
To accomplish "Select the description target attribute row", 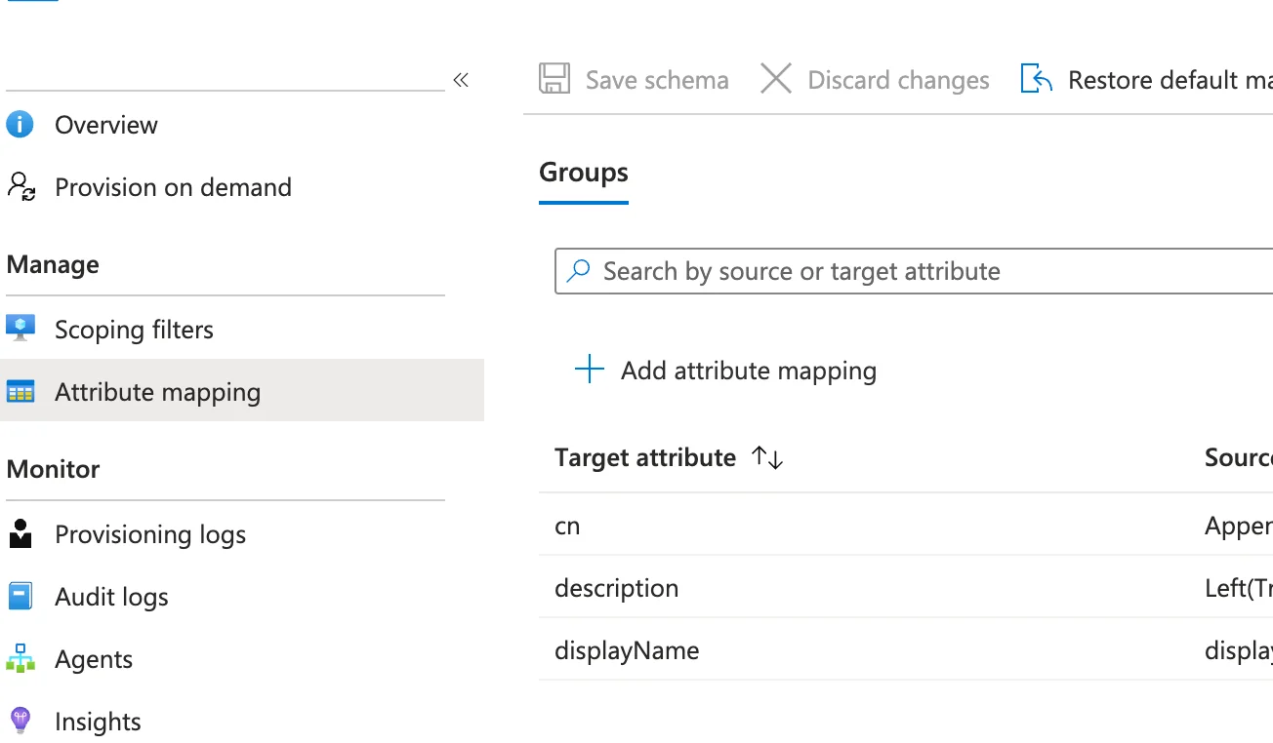I will click(x=906, y=588).
